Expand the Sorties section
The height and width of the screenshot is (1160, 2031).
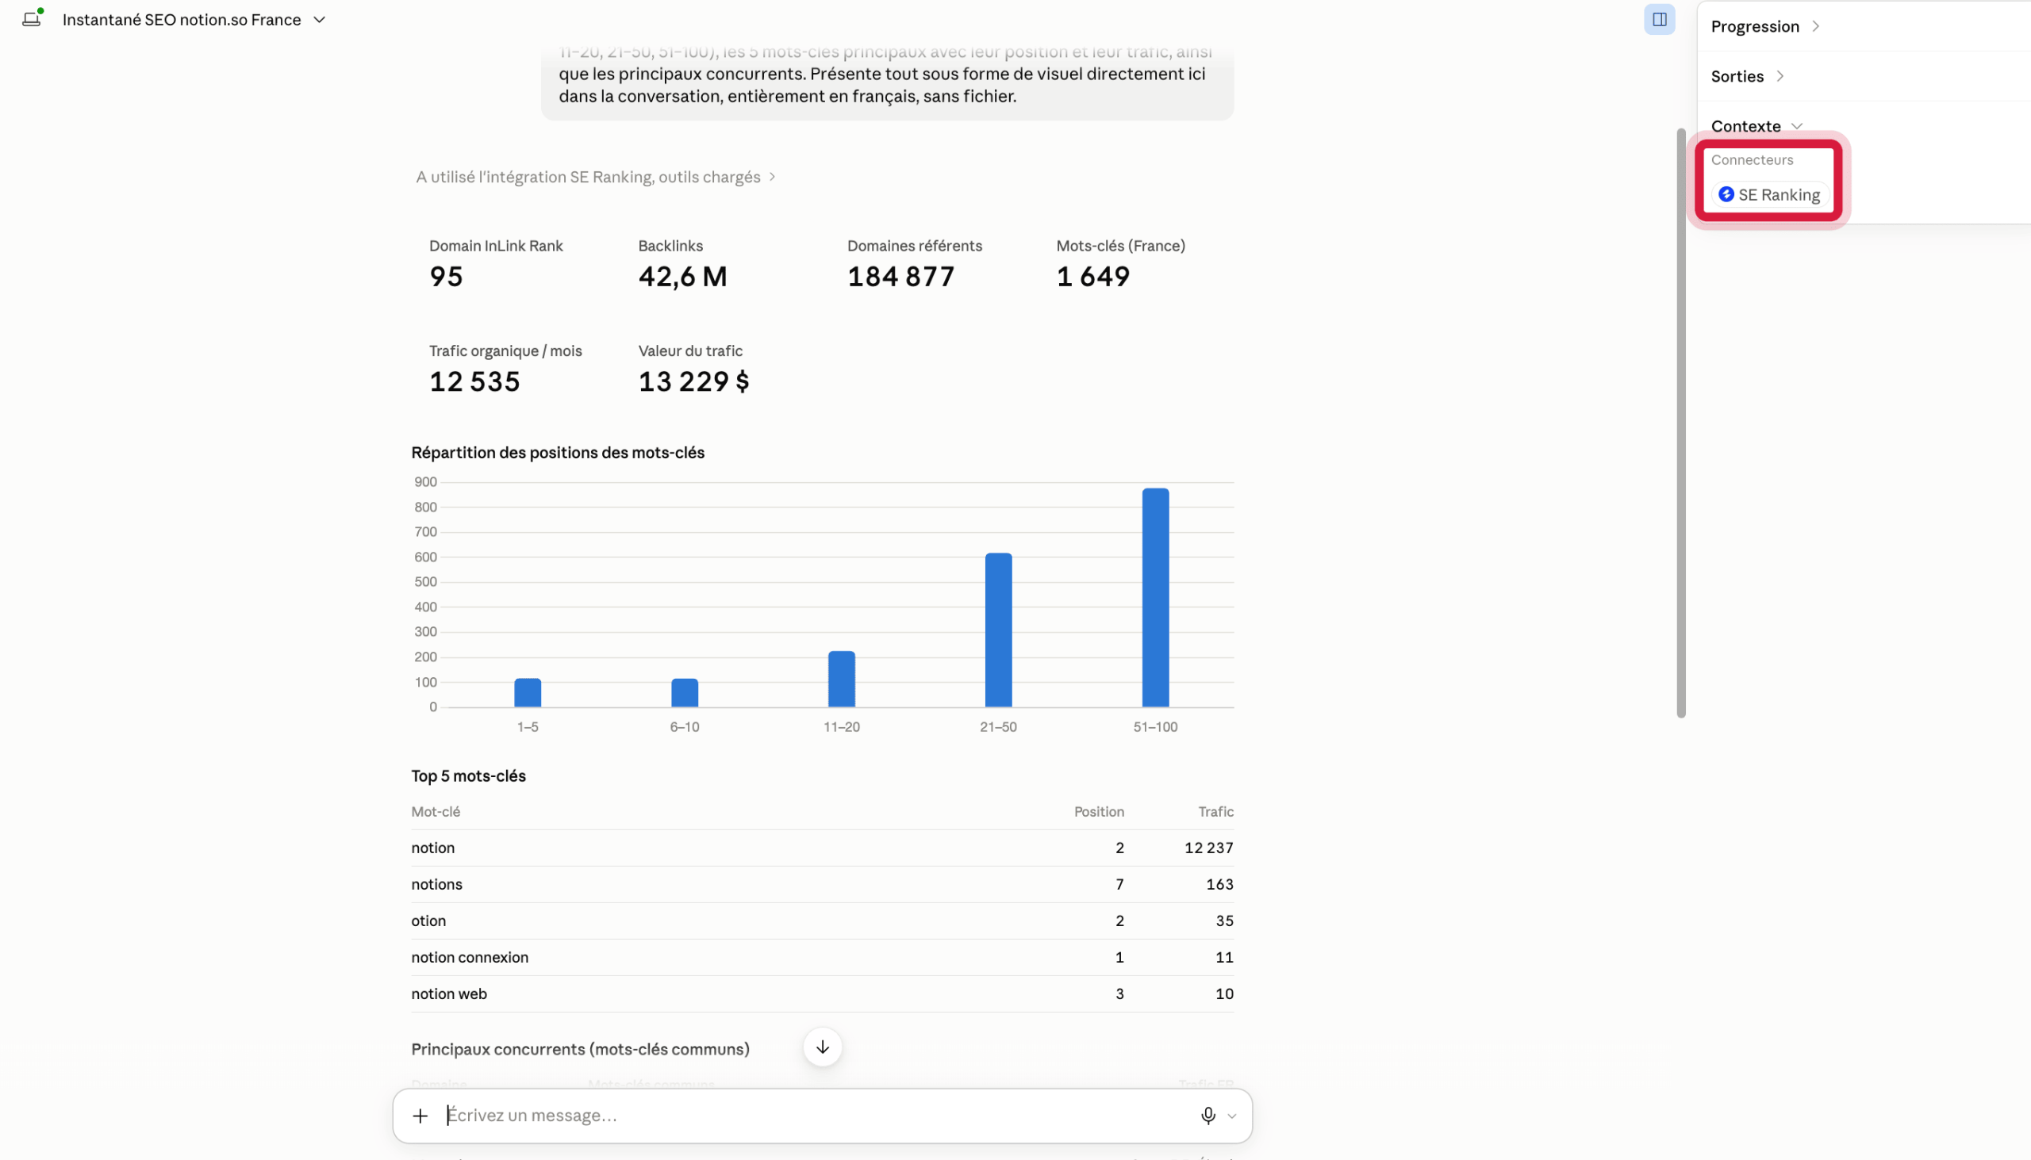pos(1746,76)
